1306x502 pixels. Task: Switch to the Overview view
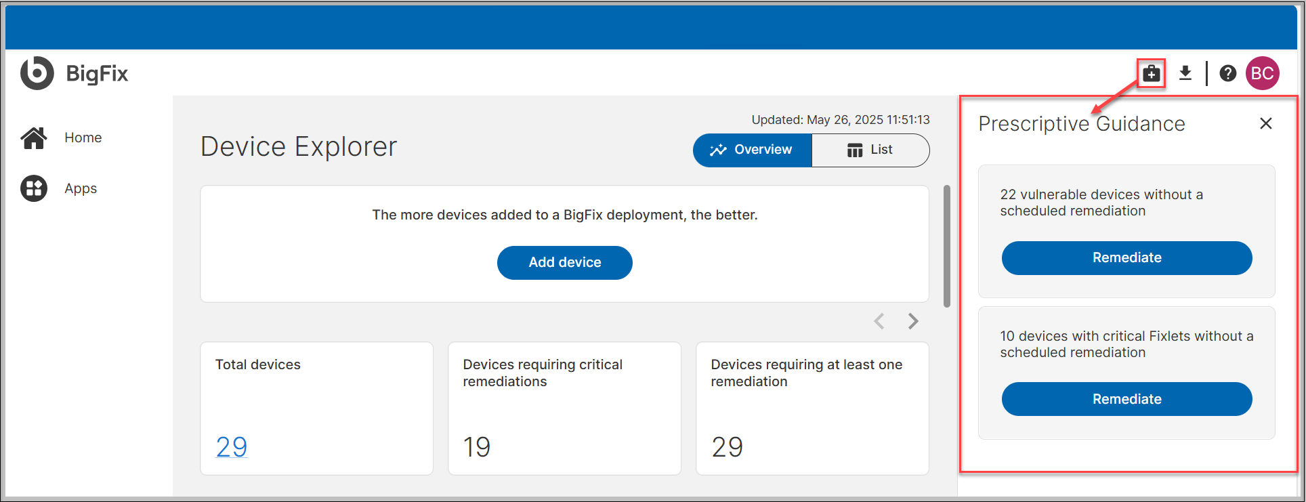click(x=752, y=150)
